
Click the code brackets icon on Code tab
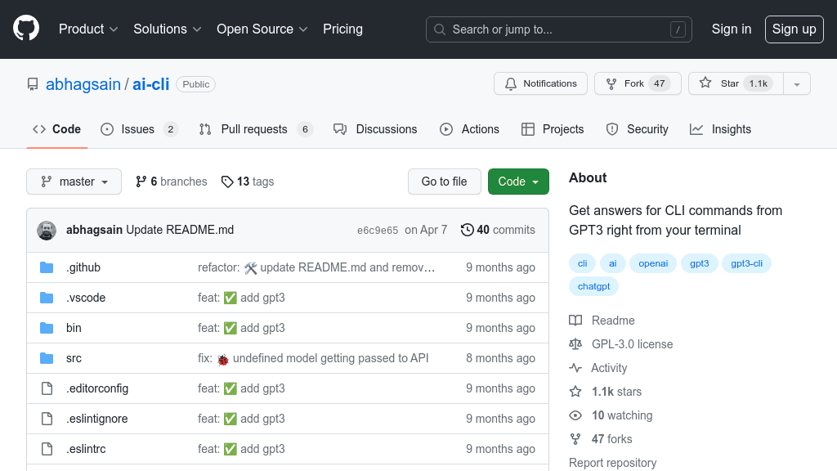pos(39,128)
